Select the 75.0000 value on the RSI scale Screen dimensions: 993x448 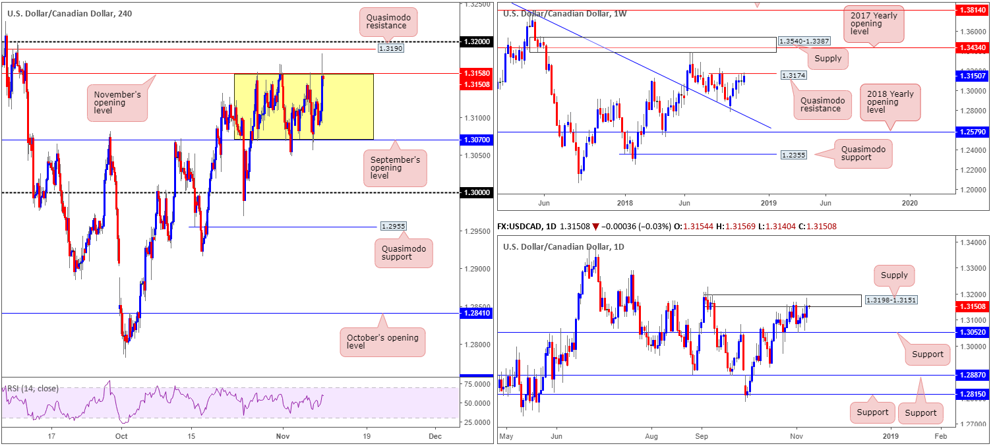[479, 385]
